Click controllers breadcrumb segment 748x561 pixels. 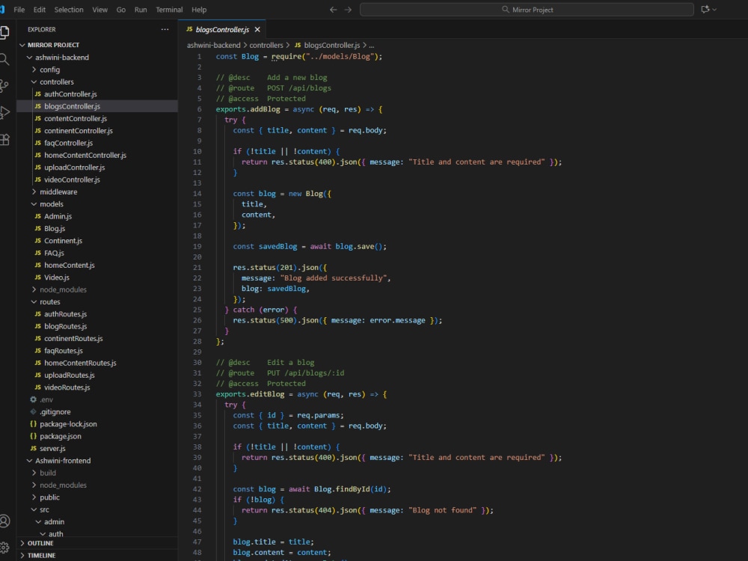click(266, 46)
